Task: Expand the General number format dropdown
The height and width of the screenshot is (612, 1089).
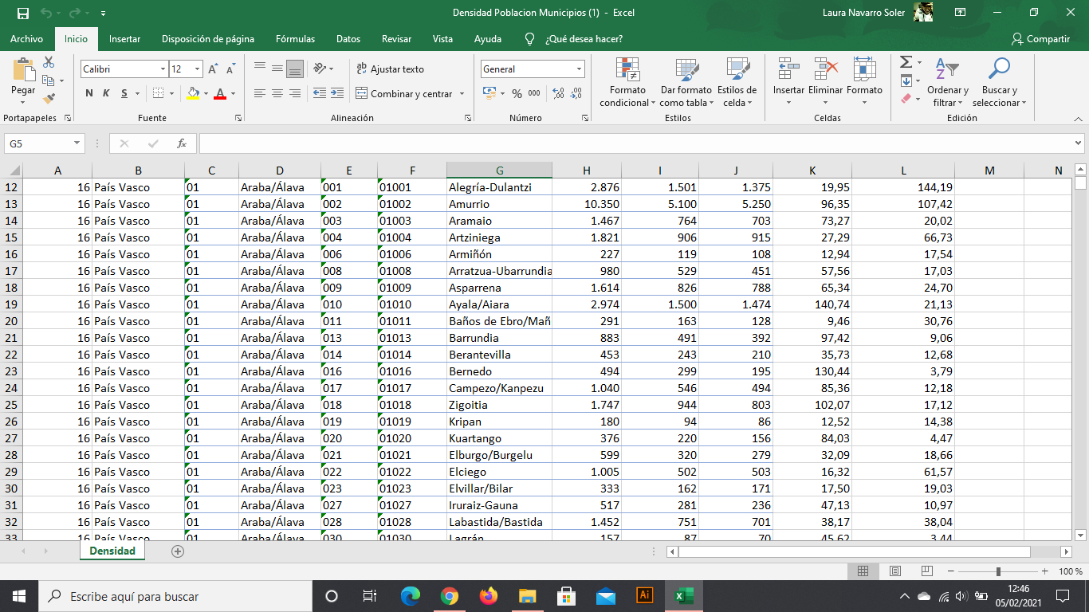Action: [580, 69]
